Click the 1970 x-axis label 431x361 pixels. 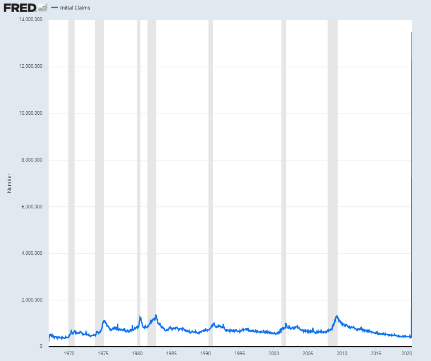coord(69,354)
